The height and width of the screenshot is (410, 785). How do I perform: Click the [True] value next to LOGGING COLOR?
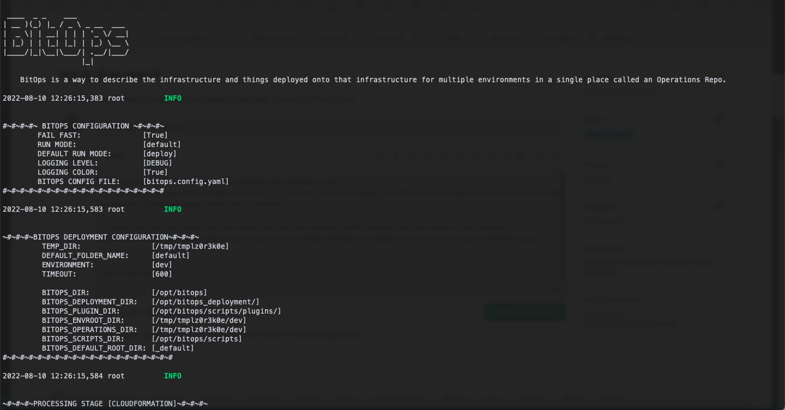(155, 172)
